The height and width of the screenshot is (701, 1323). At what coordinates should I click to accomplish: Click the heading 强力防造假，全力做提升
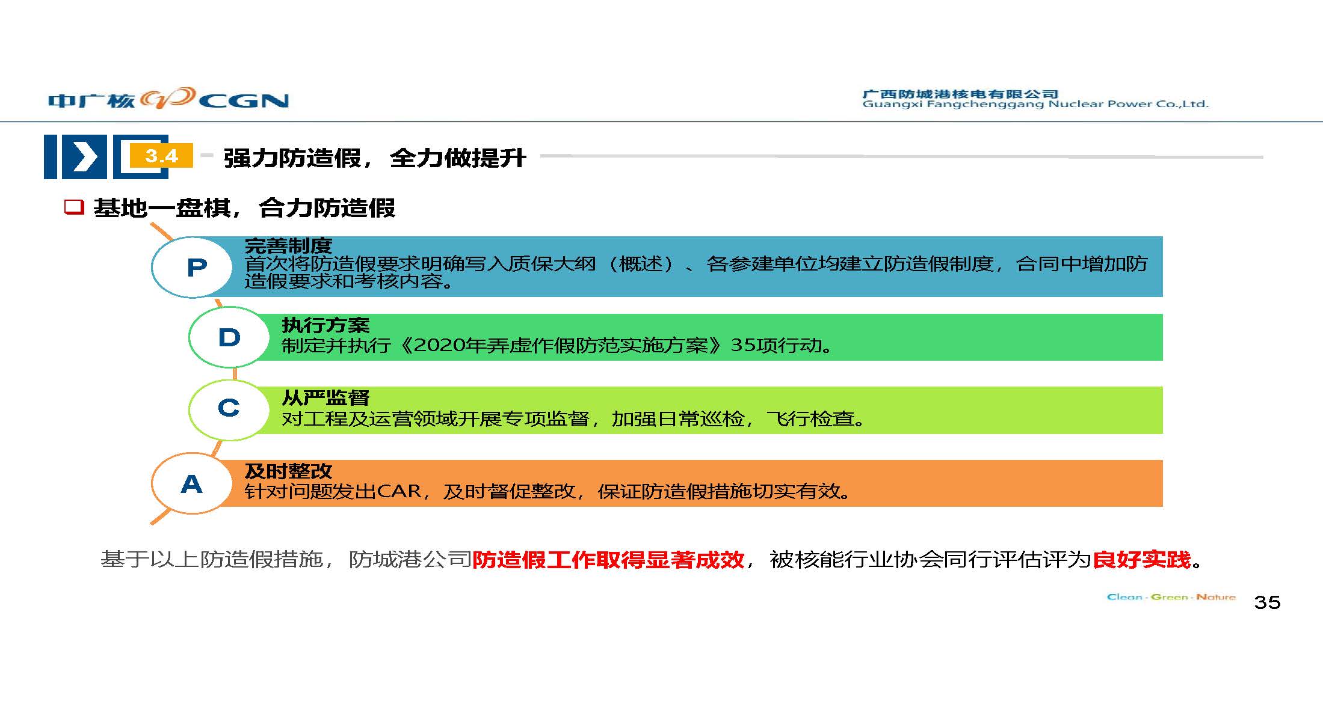coord(374,158)
